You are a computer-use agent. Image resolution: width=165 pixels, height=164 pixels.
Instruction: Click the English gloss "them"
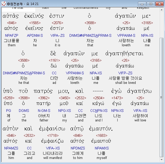12,45
